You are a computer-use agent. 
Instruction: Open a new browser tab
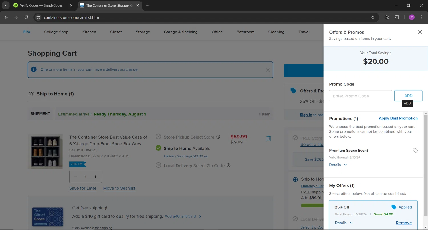[x=148, y=5]
